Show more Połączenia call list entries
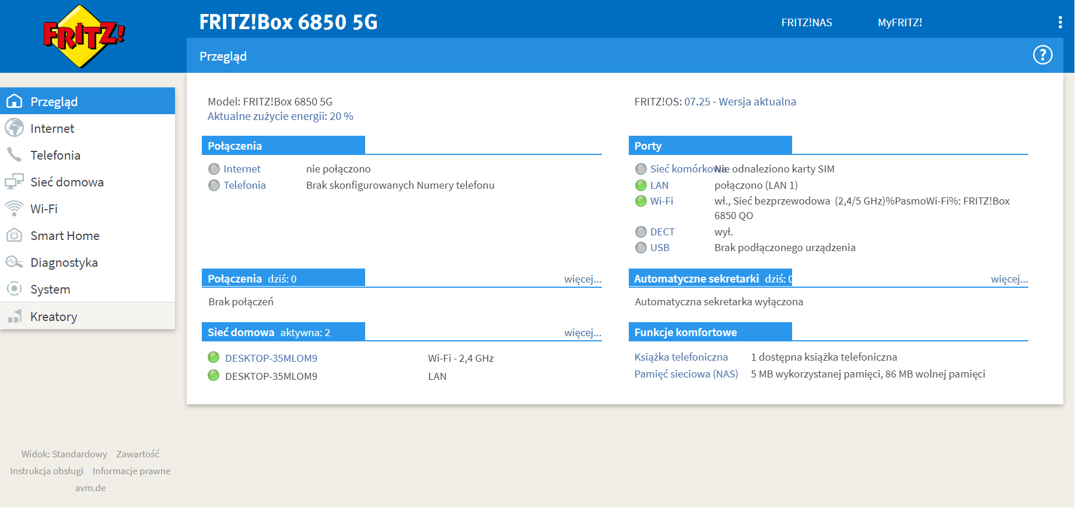 click(582, 279)
